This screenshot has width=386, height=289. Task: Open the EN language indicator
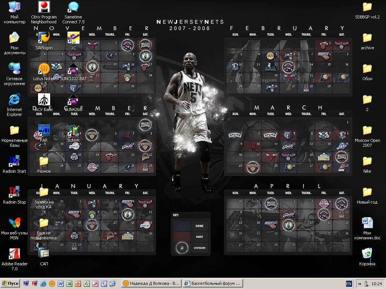[x=349, y=284]
